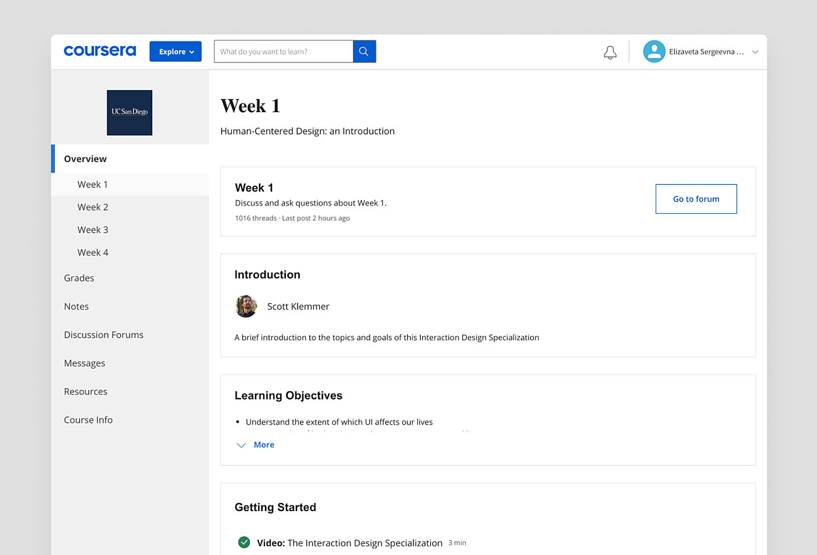Type in the course search field
The image size is (817, 555).
[x=284, y=51]
